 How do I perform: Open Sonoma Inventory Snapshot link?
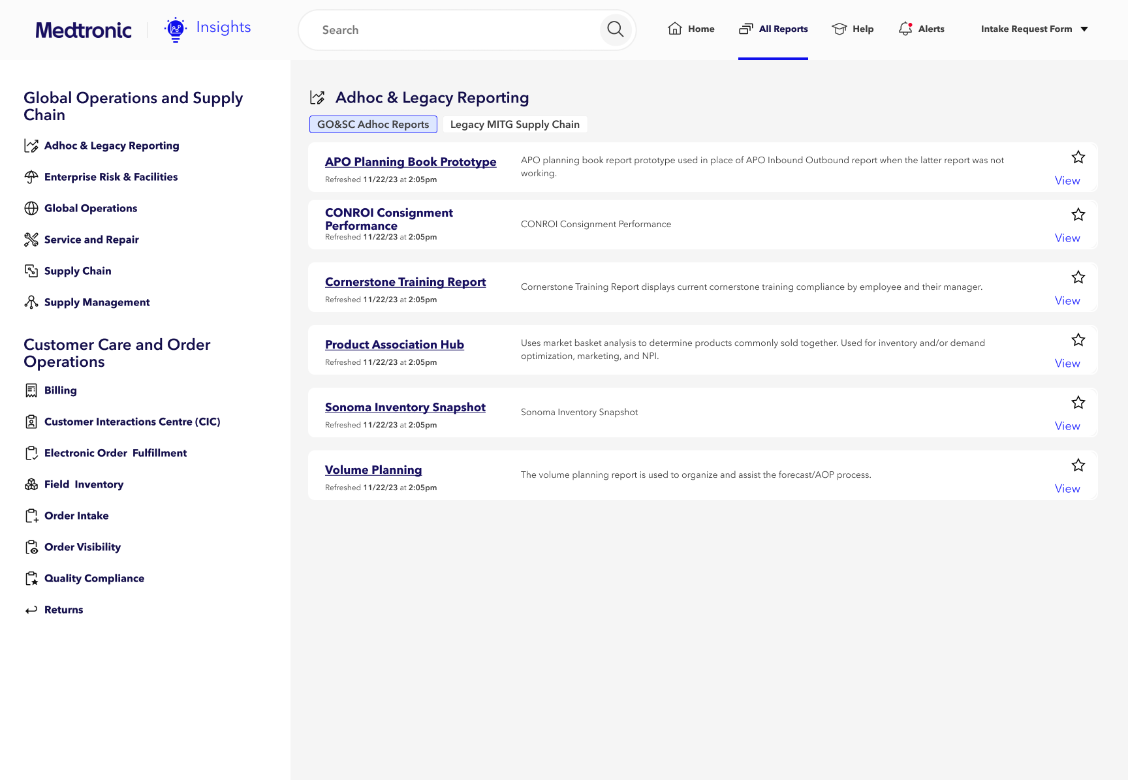coord(405,407)
